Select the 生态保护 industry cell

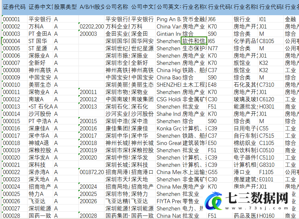[194, 48]
